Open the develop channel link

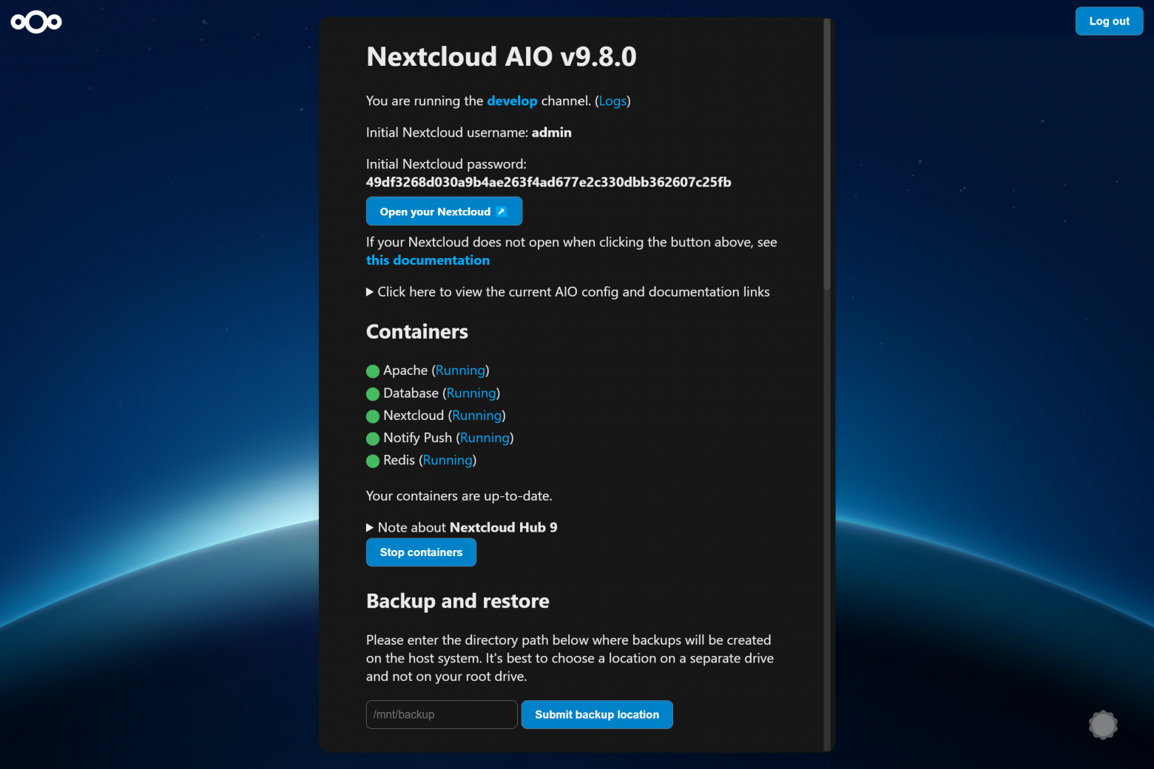point(512,101)
